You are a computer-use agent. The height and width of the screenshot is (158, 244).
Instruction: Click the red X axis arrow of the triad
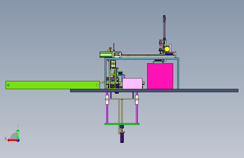[x=12, y=140]
